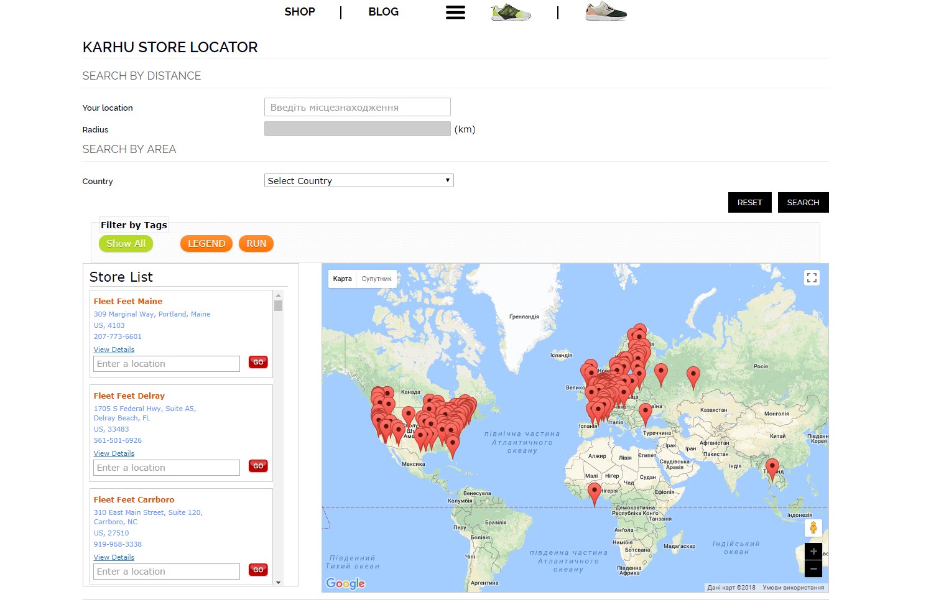Click the SEARCH button
926x602 pixels.
pyautogui.click(x=803, y=202)
